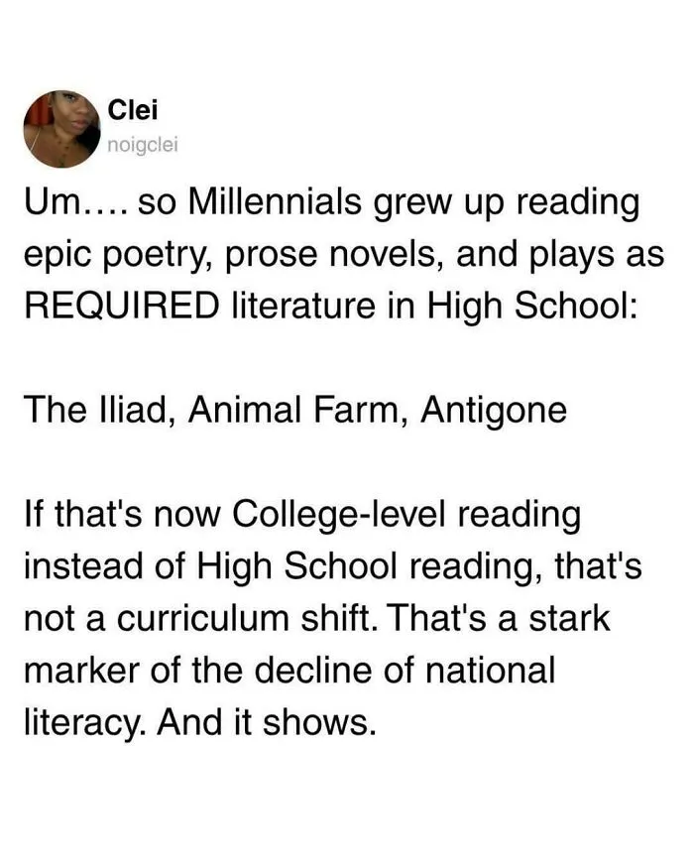This screenshot has width=694, height=868.
Task: Click the sentence And it shows
Action: coord(267,723)
